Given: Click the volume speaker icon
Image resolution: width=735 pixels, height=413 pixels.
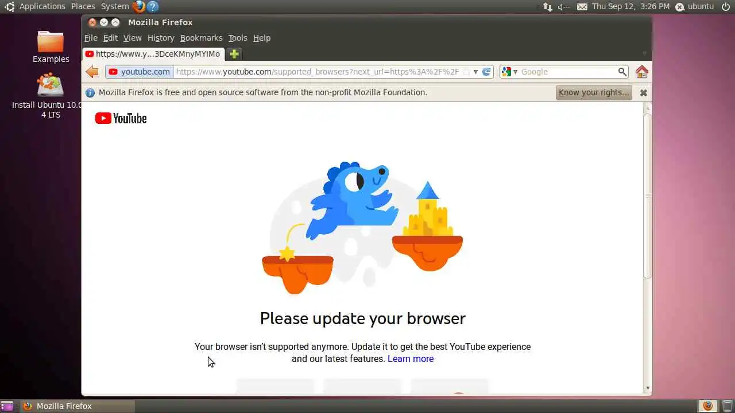Looking at the screenshot, I should (563, 6).
